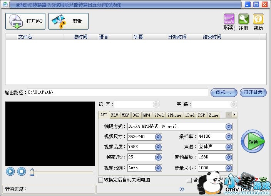This screenshot has height=196, width=271.
Task: Play the preview video
Action: click(x=10, y=171)
